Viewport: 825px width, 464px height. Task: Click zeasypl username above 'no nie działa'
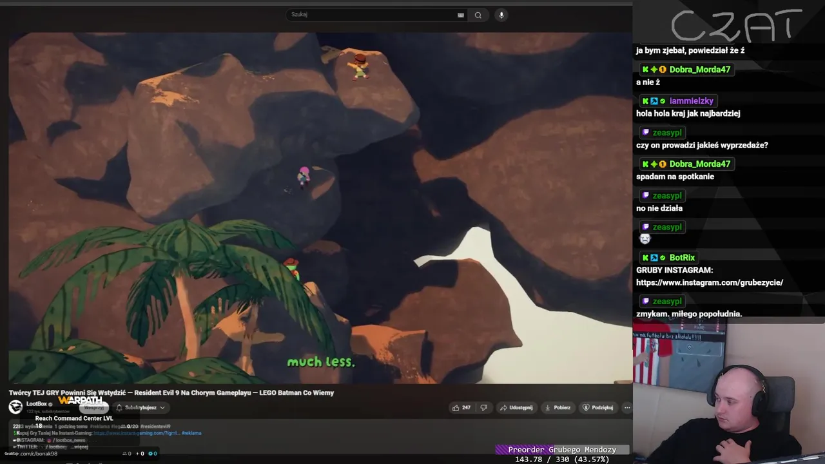(x=666, y=196)
